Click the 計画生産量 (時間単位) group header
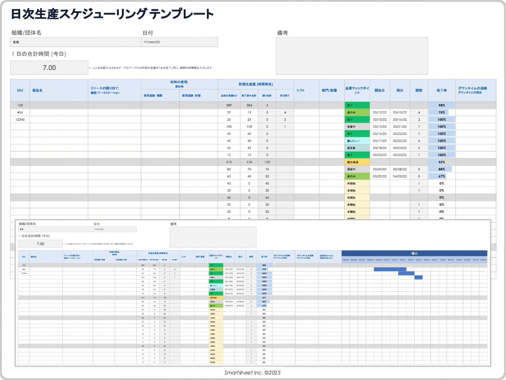 [256, 84]
